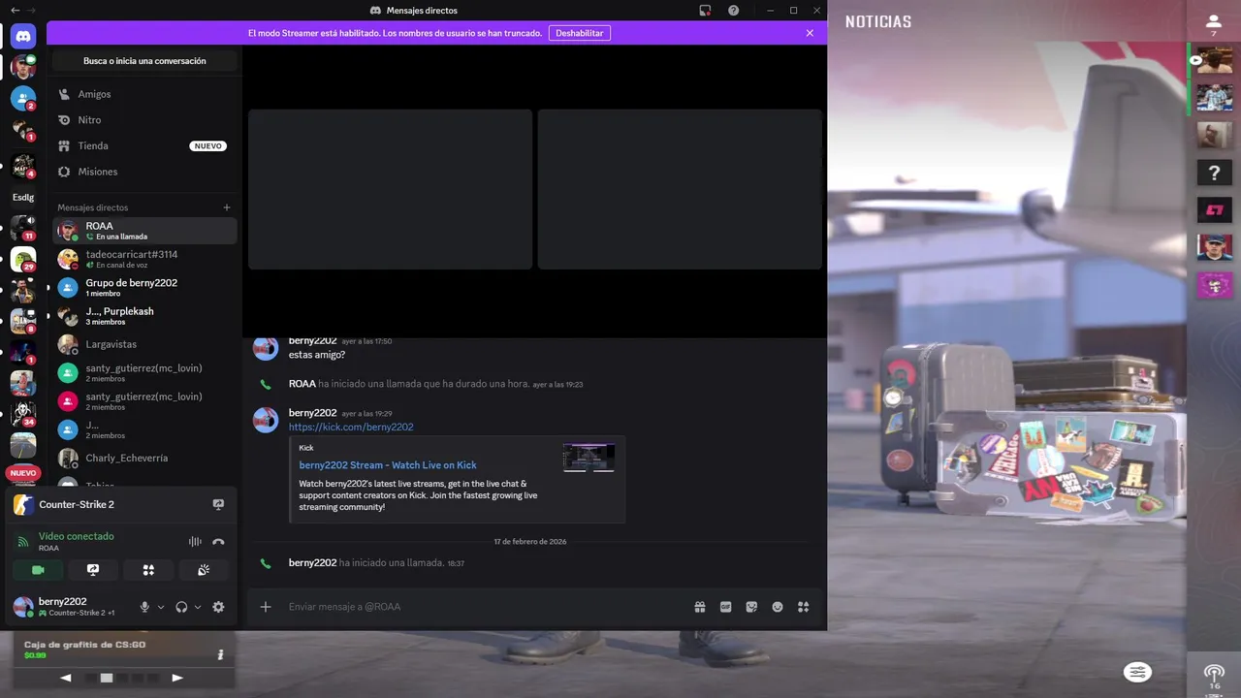Image resolution: width=1241 pixels, height=698 pixels.
Task: Start an activity from the call panel
Action: click(148, 570)
